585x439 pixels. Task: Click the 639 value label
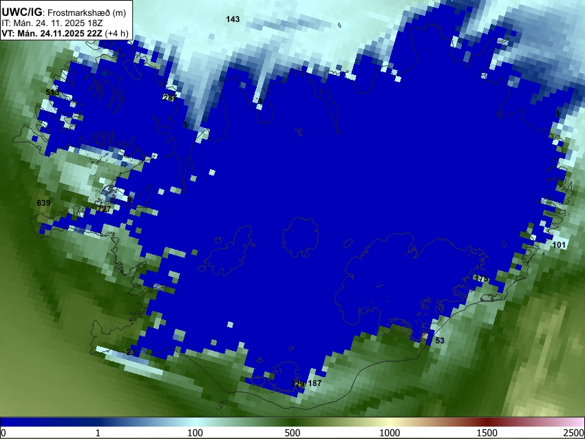pos(43,203)
